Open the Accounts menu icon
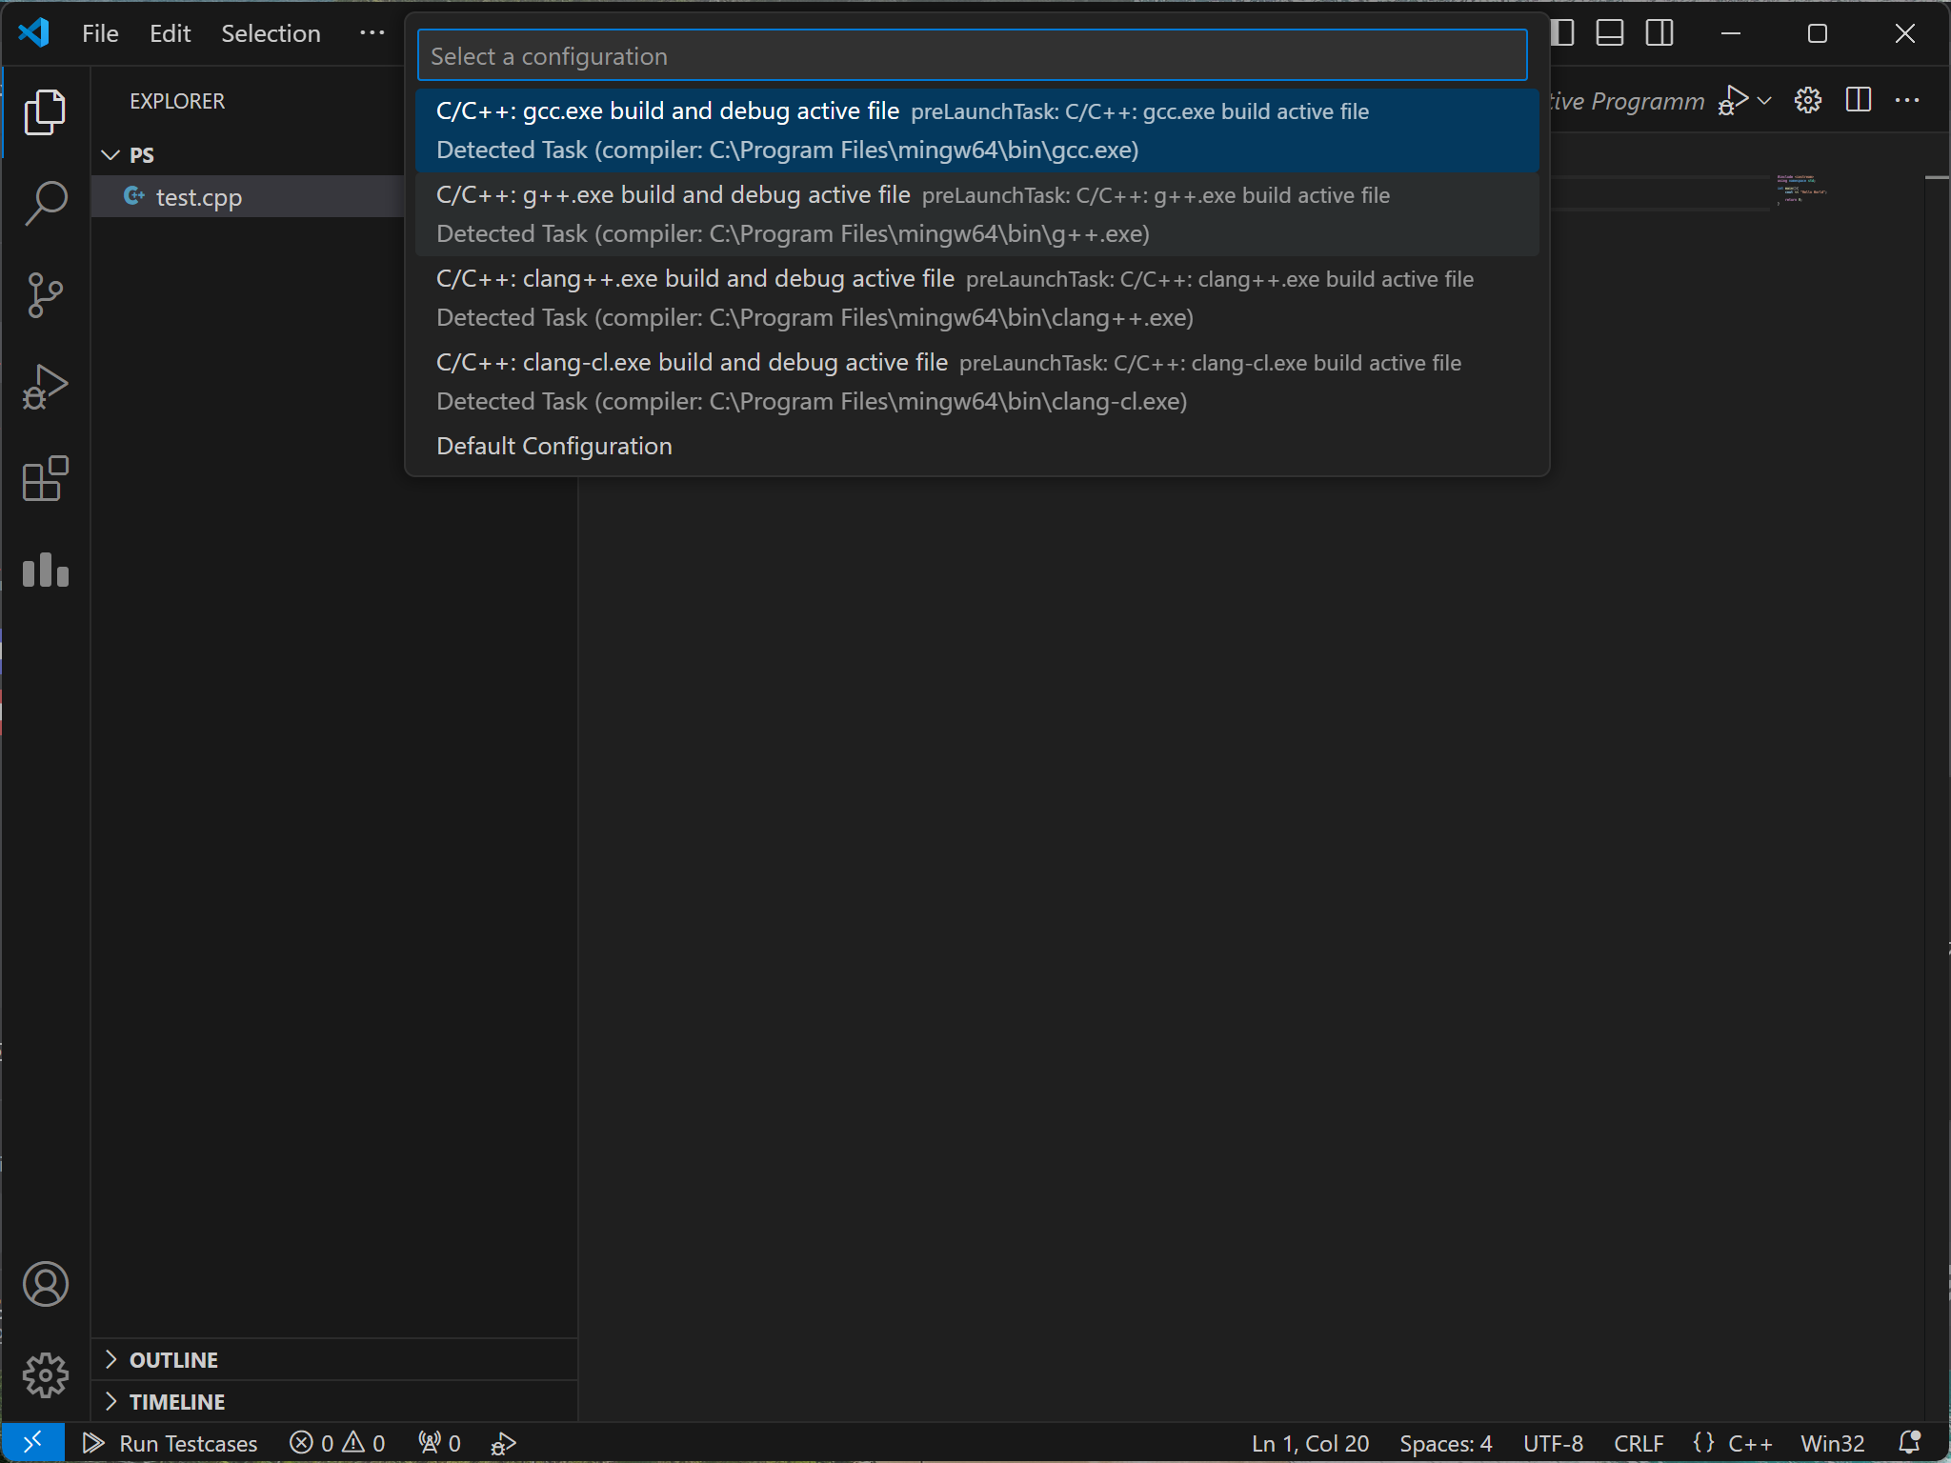The height and width of the screenshot is (1463, 1951). pyautogui.click(x=45, y=1284)
